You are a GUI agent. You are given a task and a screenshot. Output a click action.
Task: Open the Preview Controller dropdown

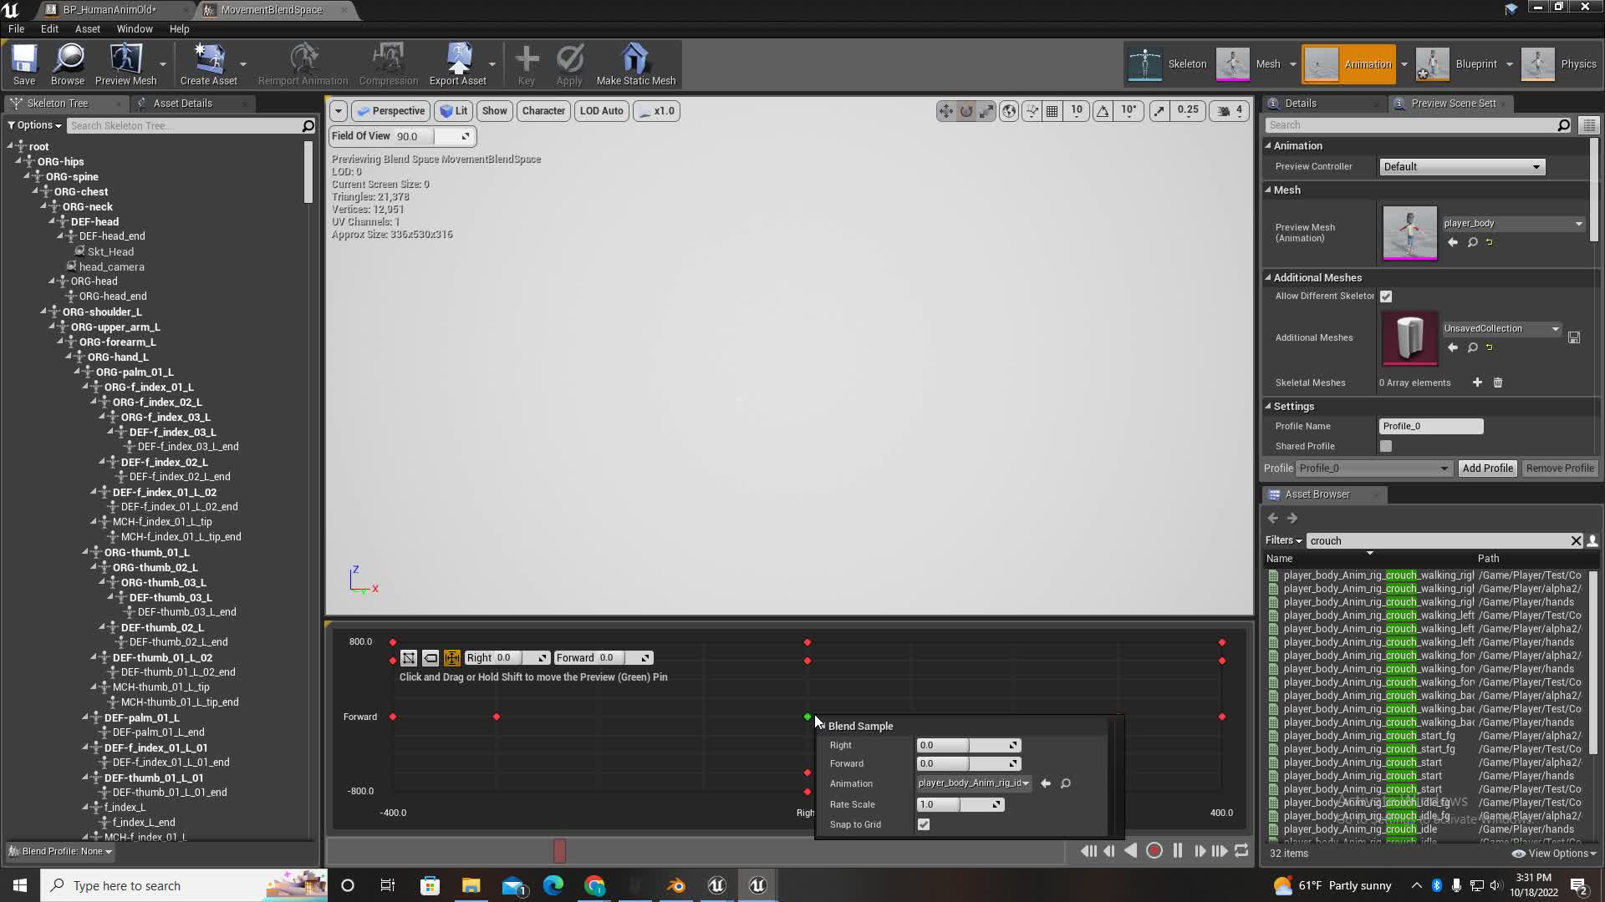[1461, 167]
